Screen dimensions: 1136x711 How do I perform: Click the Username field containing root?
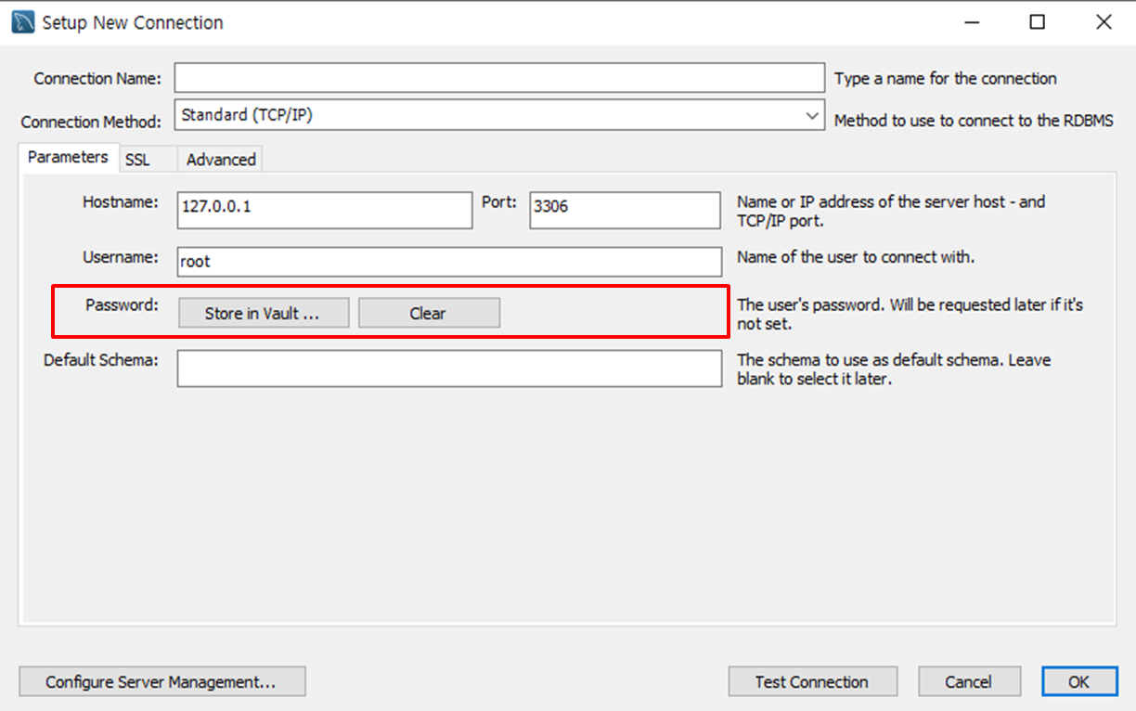click(x=449, y=262)
